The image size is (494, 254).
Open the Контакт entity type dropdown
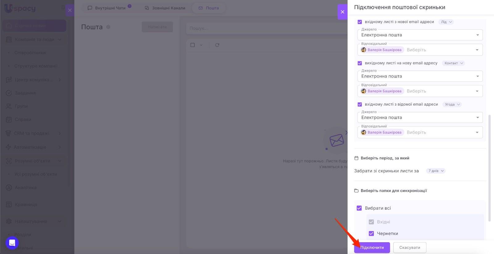pos(454,63)
